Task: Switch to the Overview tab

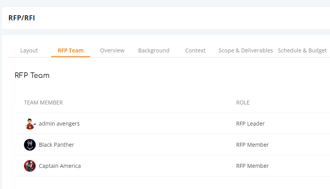Action: coord(112,50)
